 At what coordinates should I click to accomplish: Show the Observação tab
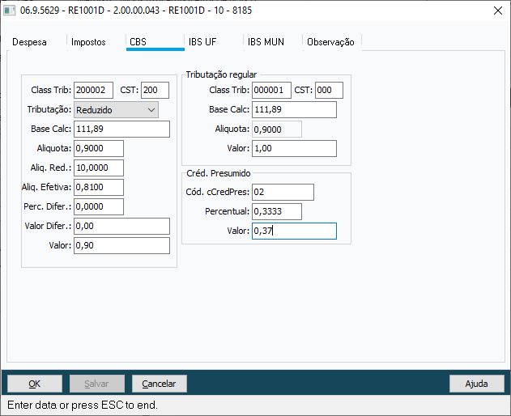pos(330,42)
